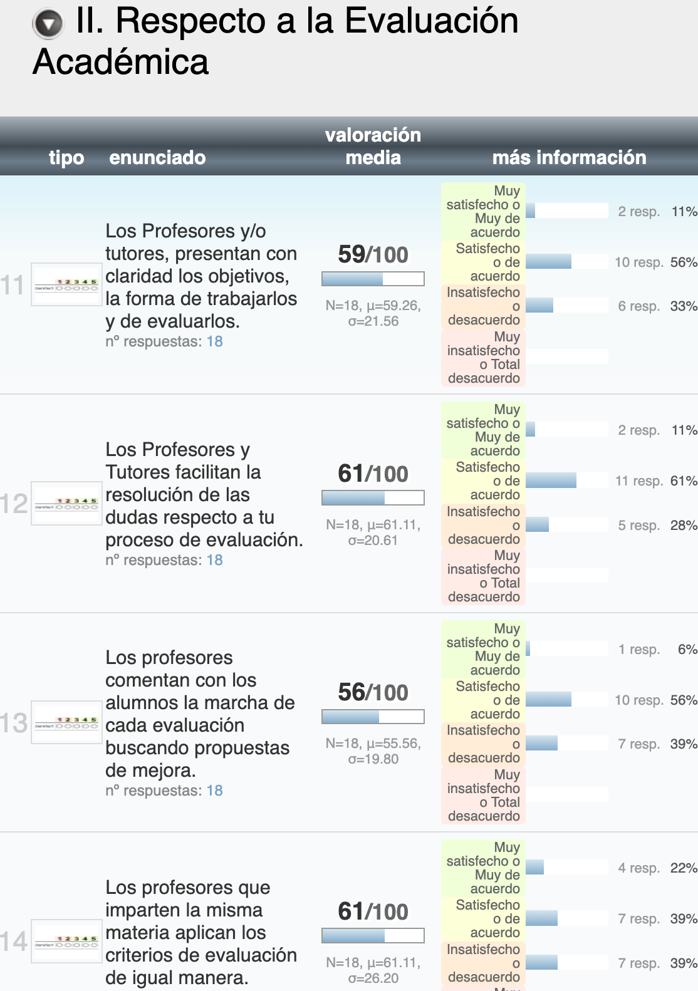Image resolution: width=698 pixels, height=991 pixels.
Task: Click the scale type icon for question 12
Action: click(x=66, y=504)
